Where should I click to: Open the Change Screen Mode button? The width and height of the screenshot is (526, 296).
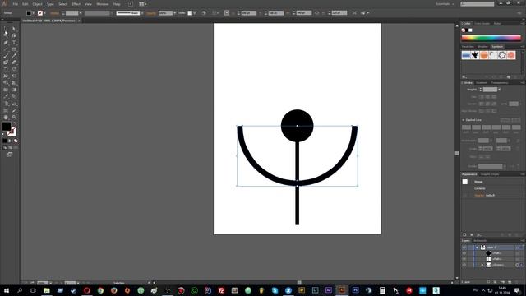9,155
